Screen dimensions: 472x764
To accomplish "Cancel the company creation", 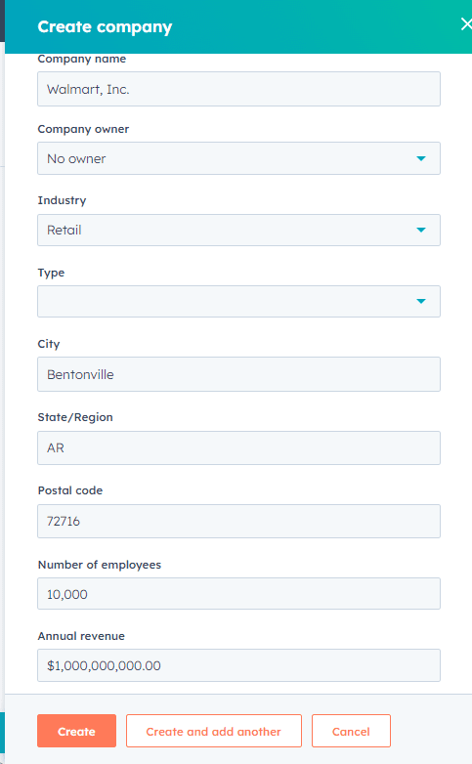I will click(351, 731).
